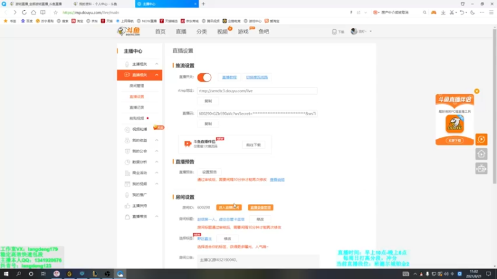Viewport: 497px width, 279px height.
Task: Open the address bar search icon
Action: pos(425,12)
